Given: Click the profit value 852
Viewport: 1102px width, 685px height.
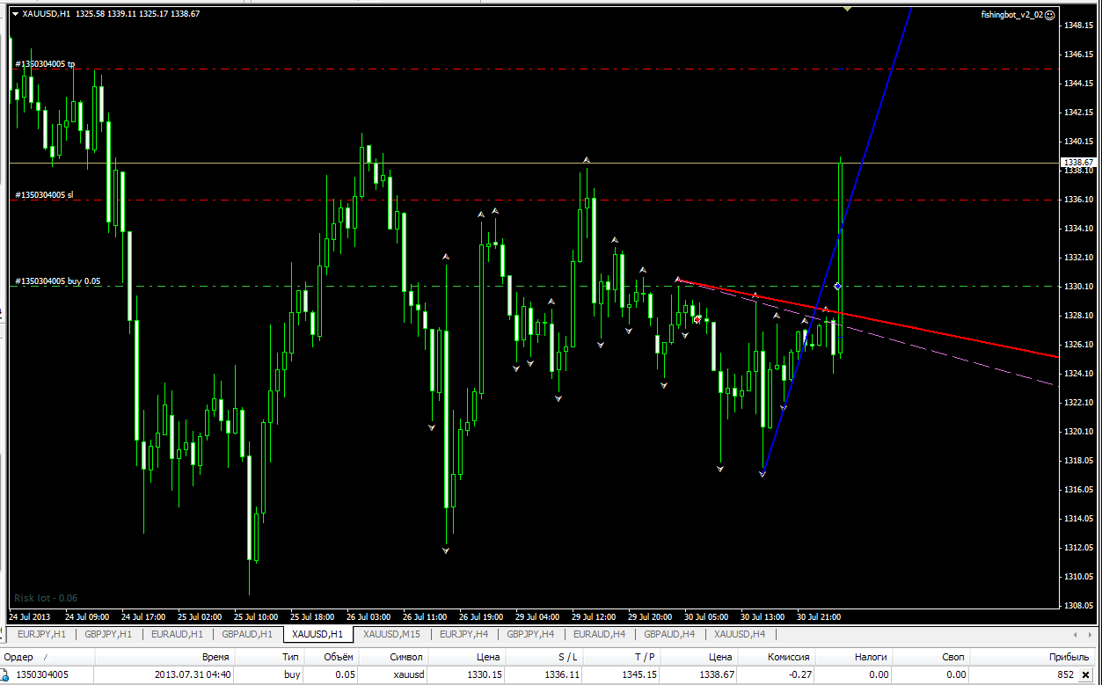Looking at the screenshot, I should [1065, 675].
